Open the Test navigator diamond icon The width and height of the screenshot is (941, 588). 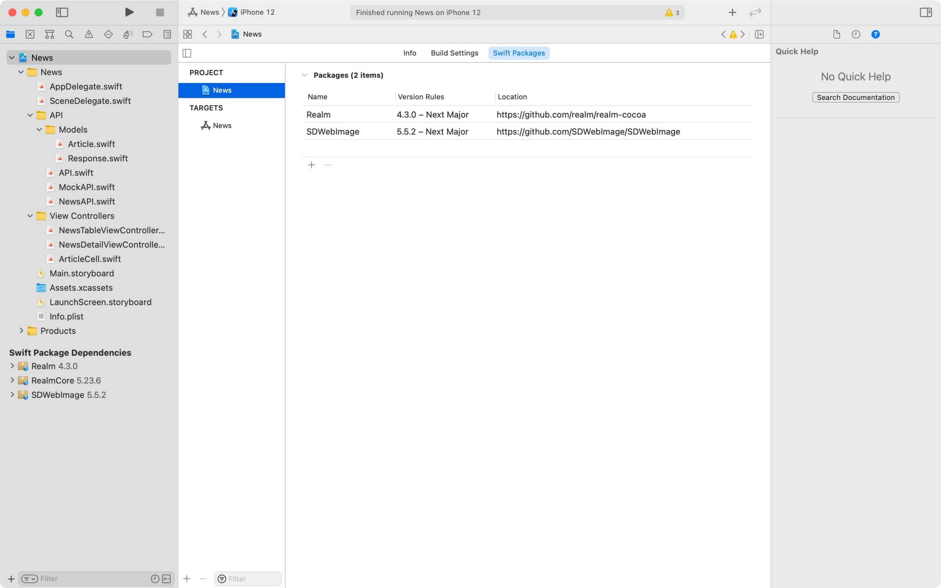[108, 34]
